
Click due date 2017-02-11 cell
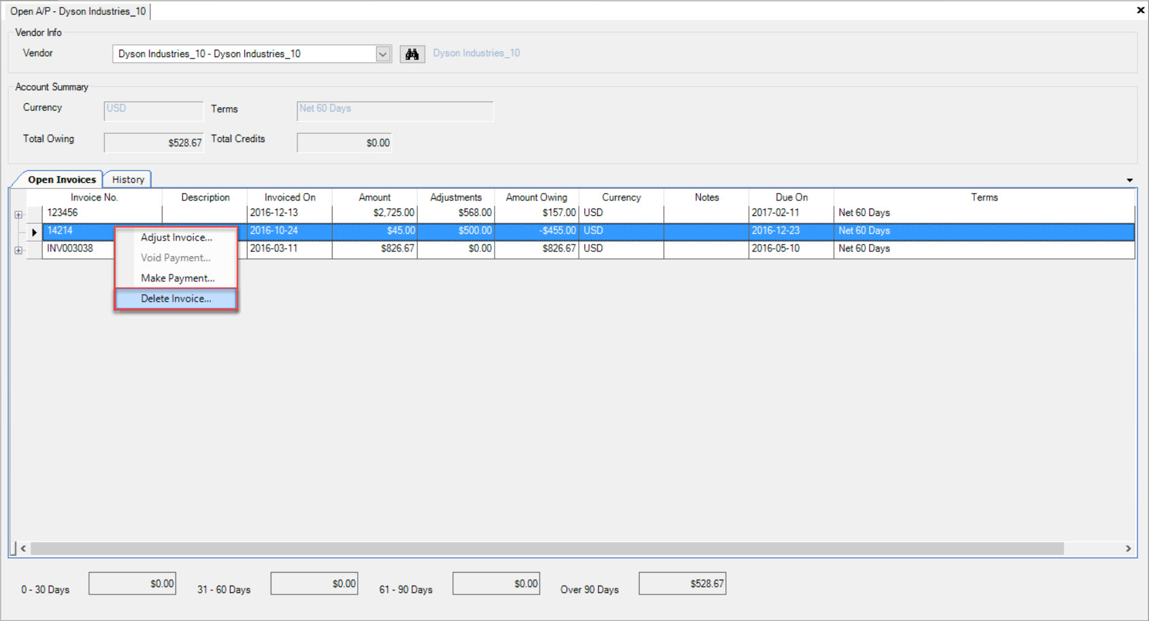[x=792, y=213]
